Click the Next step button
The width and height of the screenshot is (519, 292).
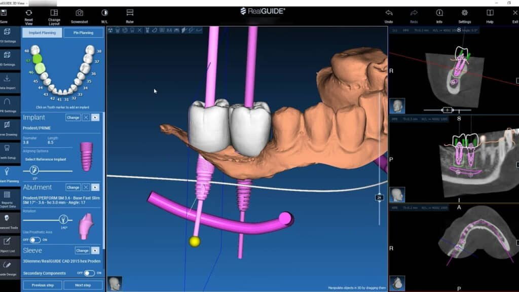coord(83,285)
